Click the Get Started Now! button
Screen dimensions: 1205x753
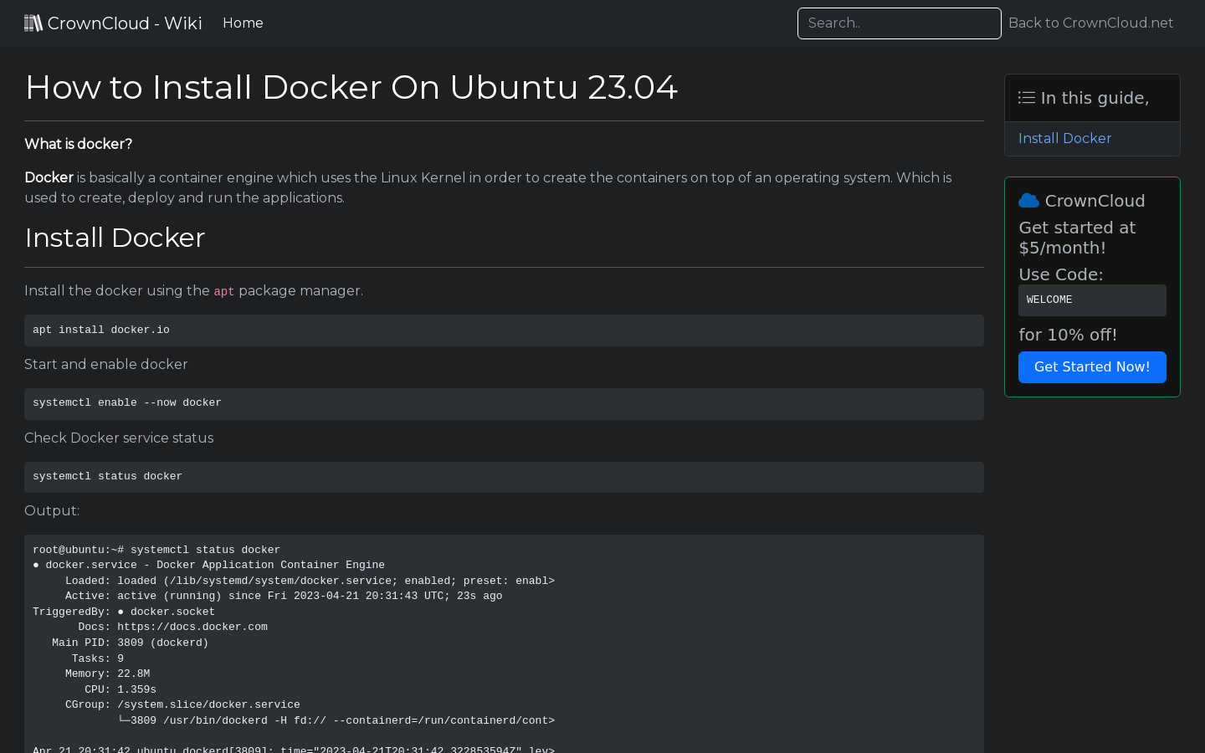coord(1092,367)
